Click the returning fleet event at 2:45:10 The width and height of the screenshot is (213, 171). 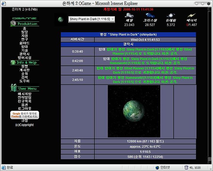145,80
